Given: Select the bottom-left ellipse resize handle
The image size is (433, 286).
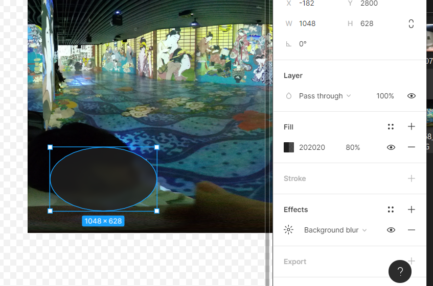Looking at the screenshot, I should 50,211.
